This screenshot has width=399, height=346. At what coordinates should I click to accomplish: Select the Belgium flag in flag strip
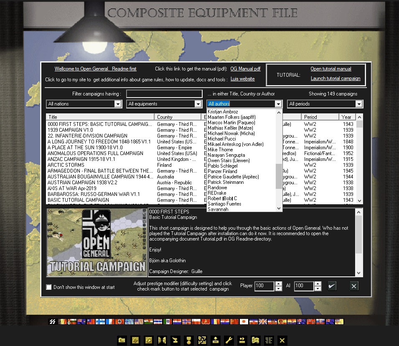(x=62, y=322)
